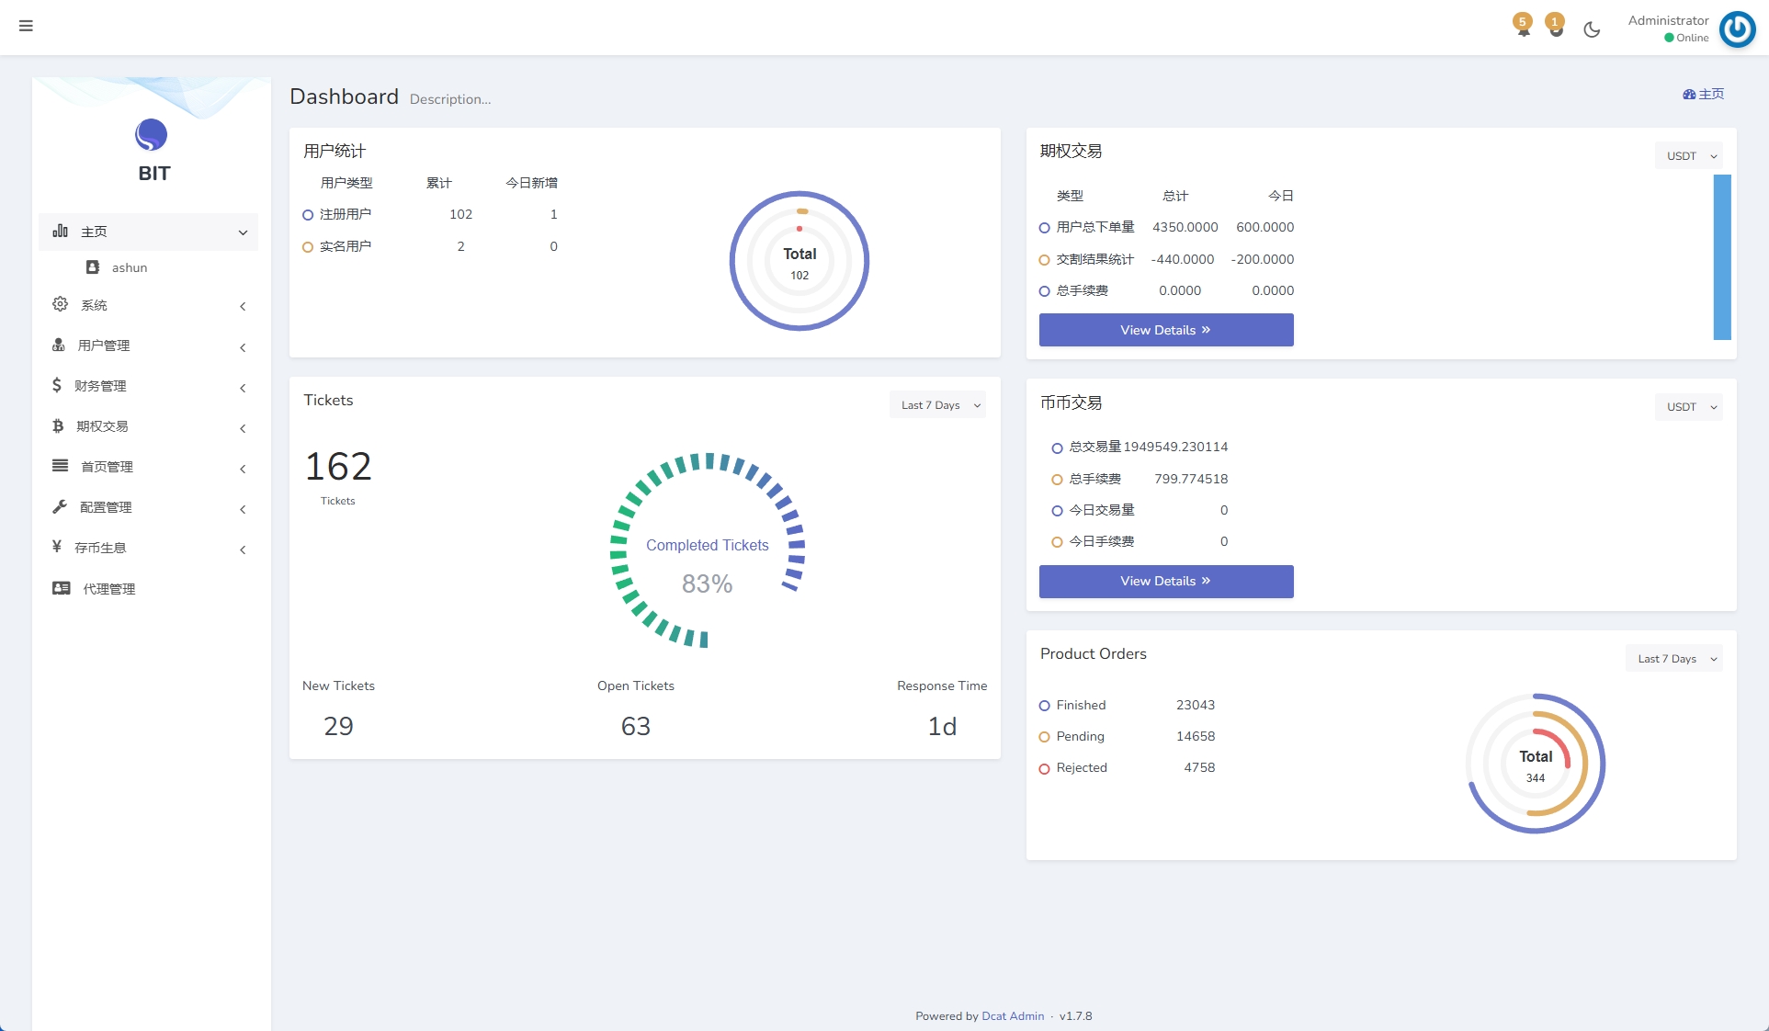Toggle the Rejected legend marker
This screenshot has width=1769, height=1031.
point(1044,768)
